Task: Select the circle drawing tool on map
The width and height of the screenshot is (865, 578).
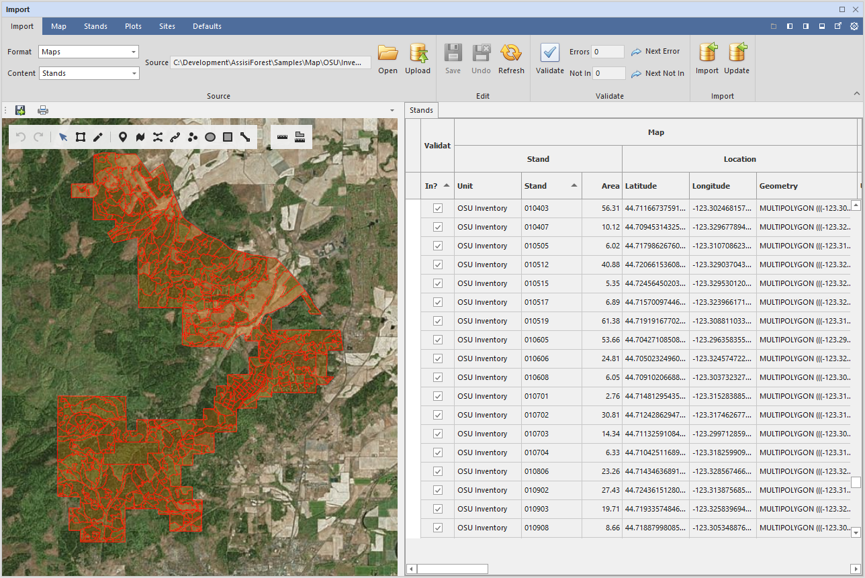Action: click(210, 137)
